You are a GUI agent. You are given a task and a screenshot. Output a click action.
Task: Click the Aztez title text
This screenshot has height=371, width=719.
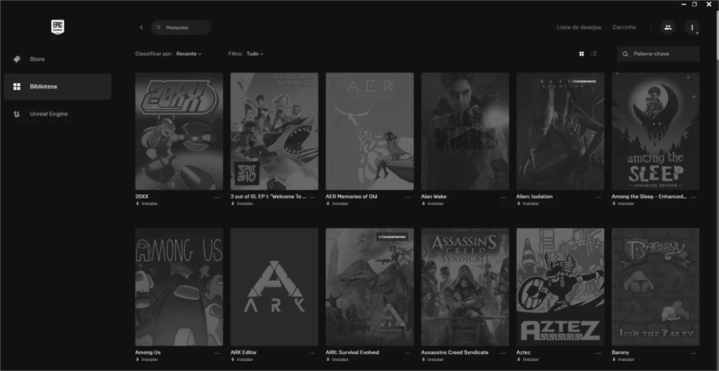523,353
